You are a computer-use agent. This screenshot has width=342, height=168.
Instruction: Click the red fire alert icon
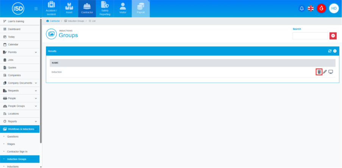click(321, 8)
